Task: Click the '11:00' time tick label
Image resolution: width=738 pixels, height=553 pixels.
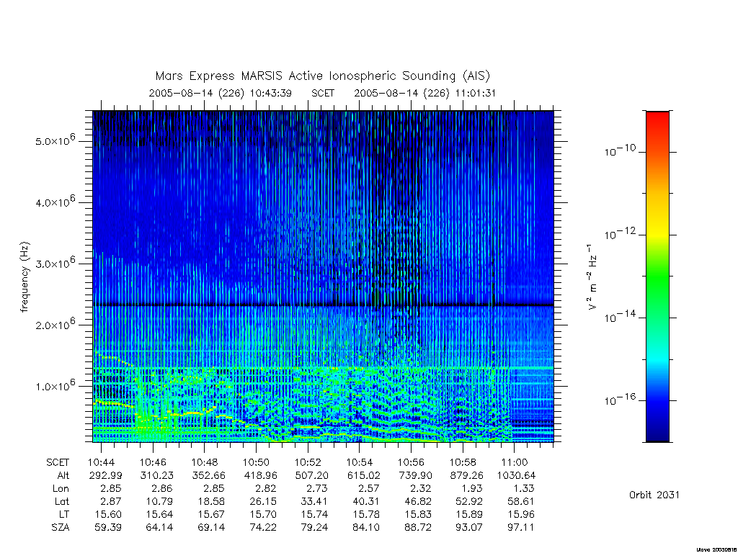Action: coord(515,463)
